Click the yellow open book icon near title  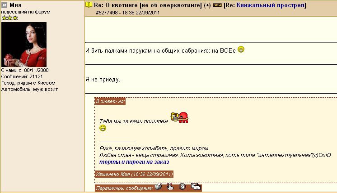[89, 5]
